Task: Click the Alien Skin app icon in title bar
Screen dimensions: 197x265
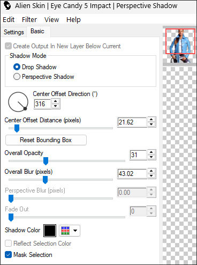Action: 7,5
